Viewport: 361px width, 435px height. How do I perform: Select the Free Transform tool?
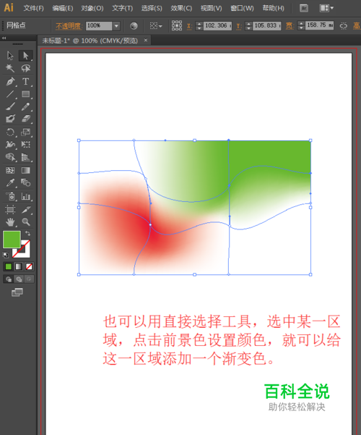(26, 145)
